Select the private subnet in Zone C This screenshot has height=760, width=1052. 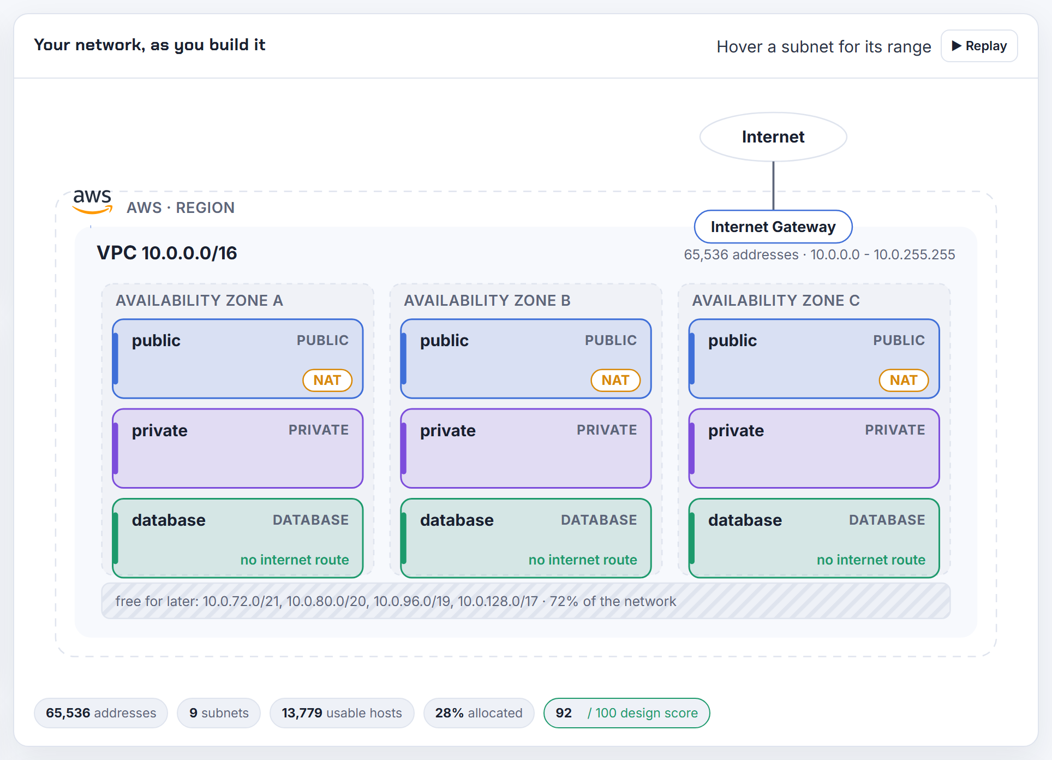coord(814,448)
